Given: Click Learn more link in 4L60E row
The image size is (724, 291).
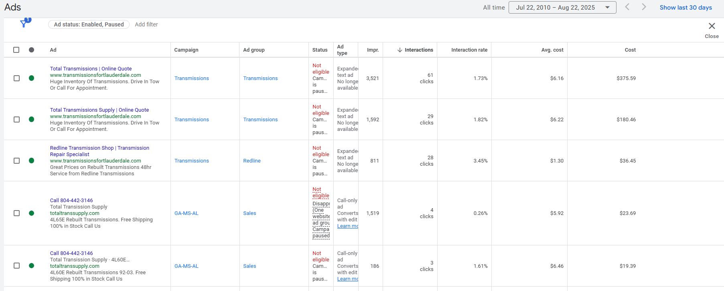Looking at the screenshot, I should click(x=347, y=279).
